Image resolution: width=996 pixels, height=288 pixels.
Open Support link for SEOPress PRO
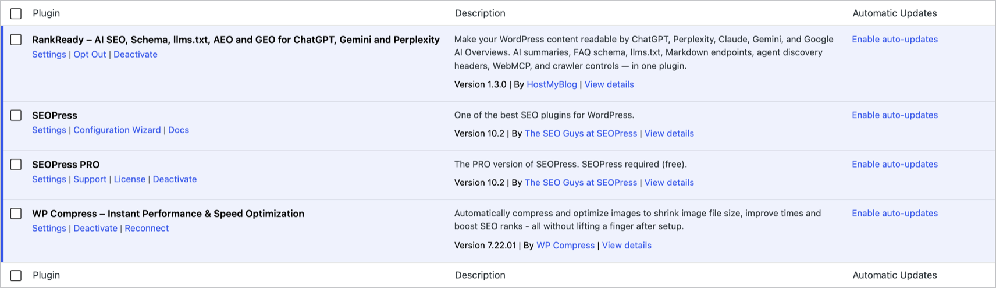pyautogui.click(x=90, y=179)
